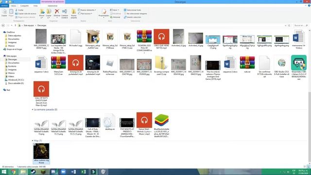The image size is (311, 175).
Task: Open Discord from the taskbar
Action: coord(53,172)
